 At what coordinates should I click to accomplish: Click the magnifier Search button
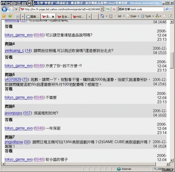(167, 9)
